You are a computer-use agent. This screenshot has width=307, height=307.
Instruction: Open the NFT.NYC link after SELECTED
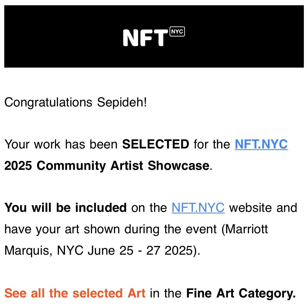[x=261, y=144]
